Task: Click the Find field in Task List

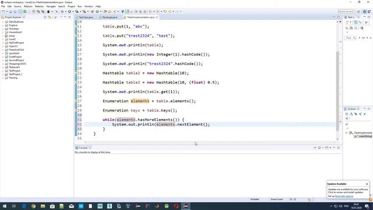Action: coord(350,38)
